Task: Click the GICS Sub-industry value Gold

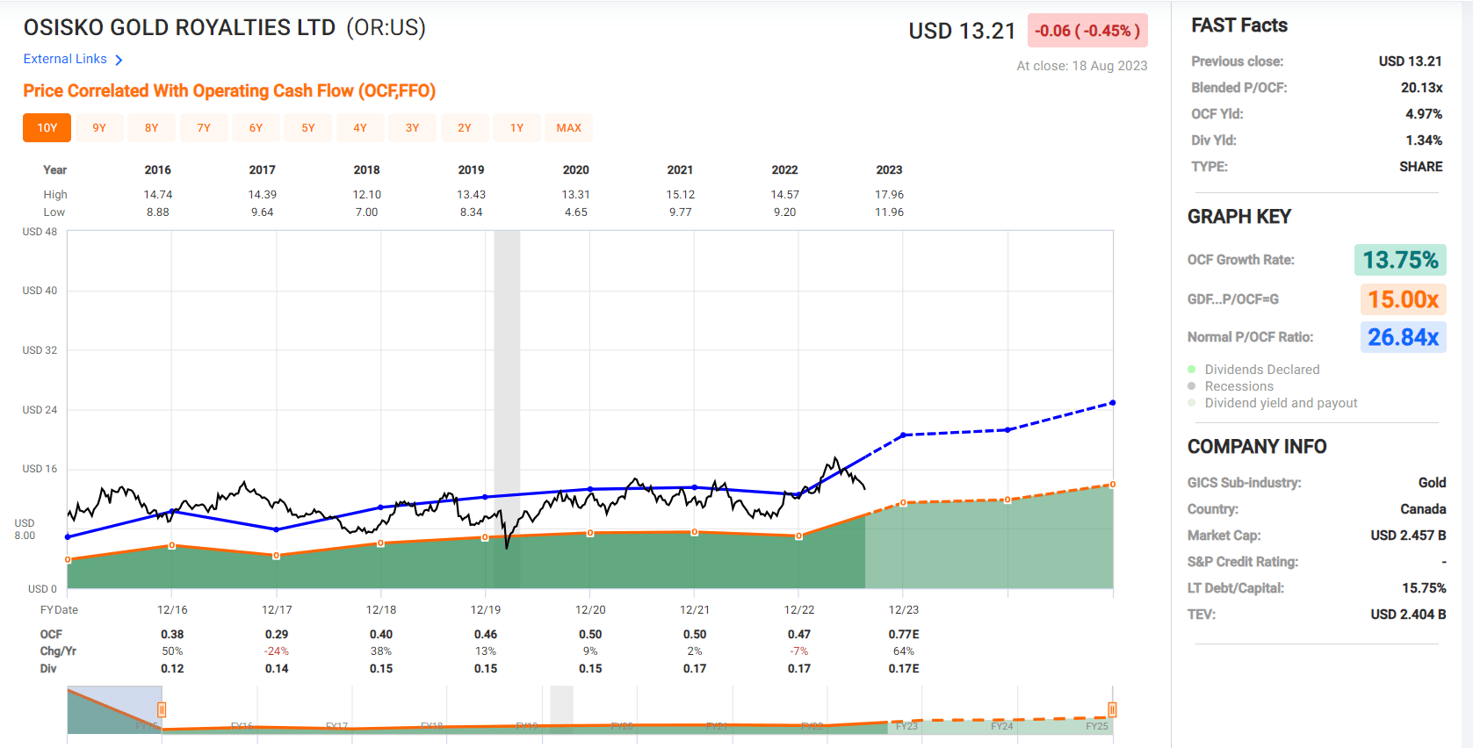Action: [x=1432, y=483]
